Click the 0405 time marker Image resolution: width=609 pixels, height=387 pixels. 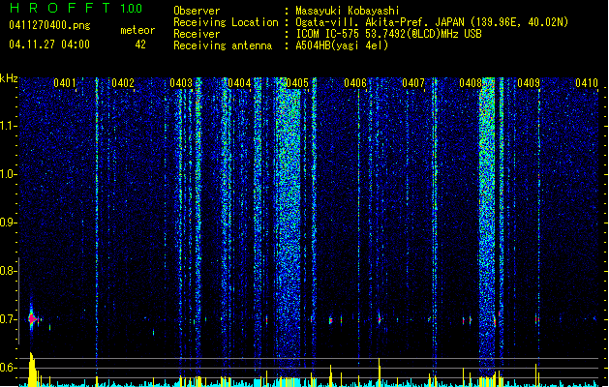(x=297, y=83)
